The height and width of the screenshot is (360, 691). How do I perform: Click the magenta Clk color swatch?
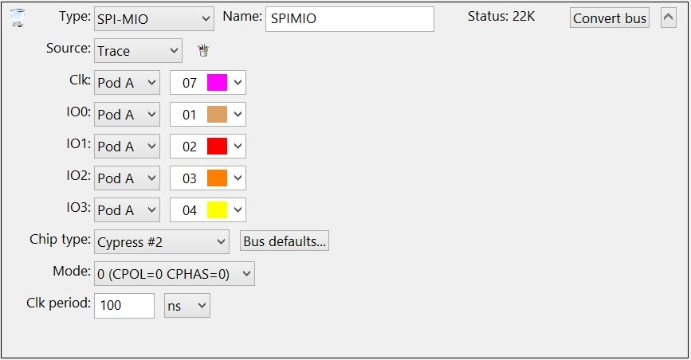[x=218, y=82]
